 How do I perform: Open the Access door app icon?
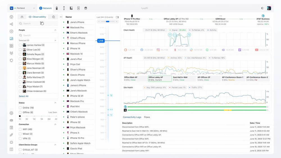(x=71, y=8)
